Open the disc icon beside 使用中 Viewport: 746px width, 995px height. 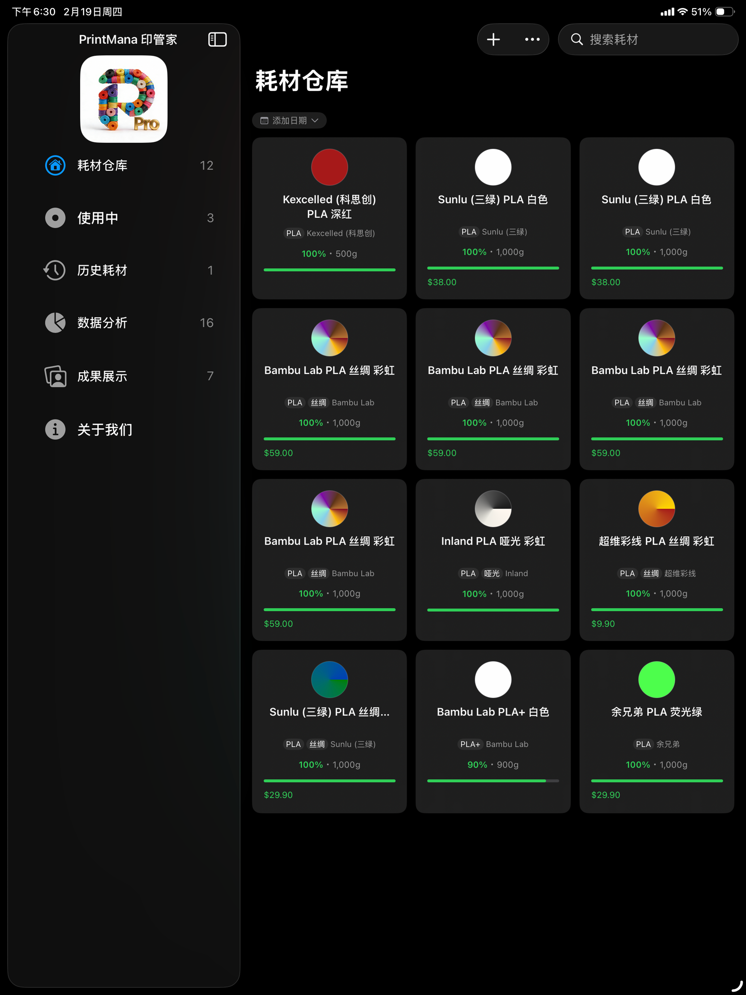coord(55,218)
